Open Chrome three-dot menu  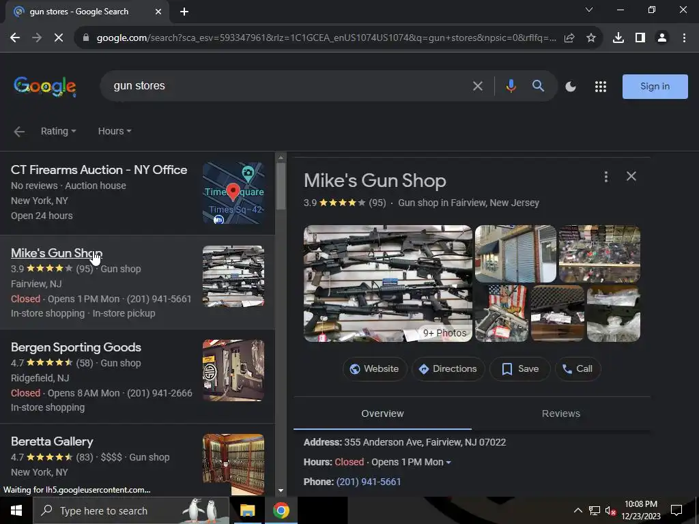pyautogui.click(x=684, y=38)
